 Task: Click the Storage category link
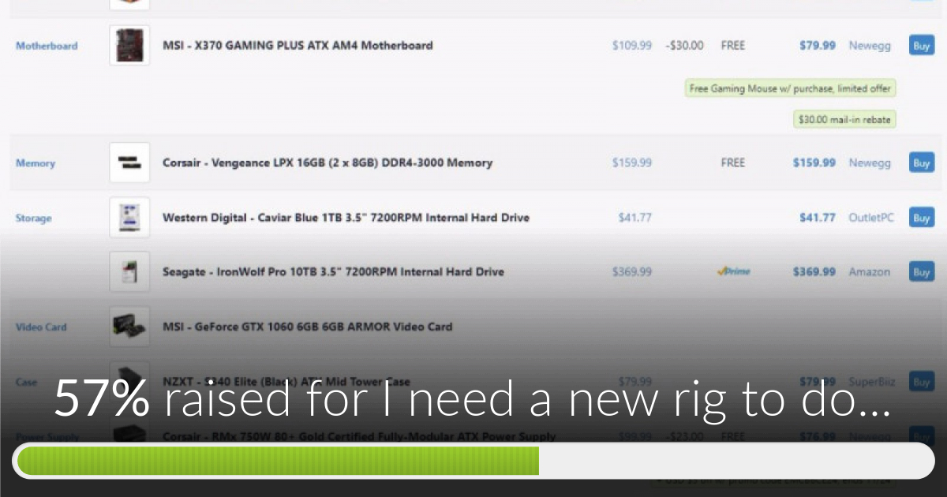(x=34, y=219)
